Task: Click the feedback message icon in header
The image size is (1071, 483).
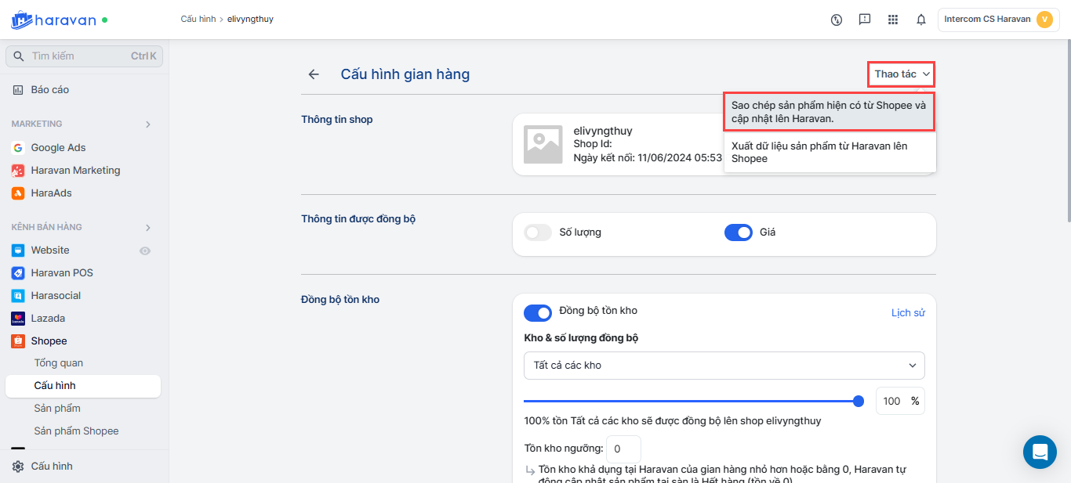Action: tap(865, 20)
